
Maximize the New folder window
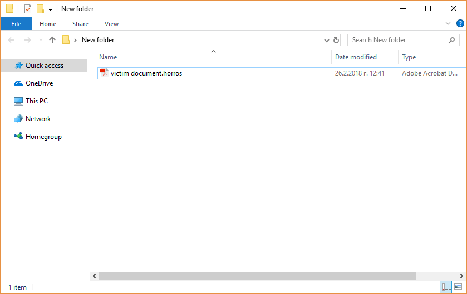pos(428,9)
